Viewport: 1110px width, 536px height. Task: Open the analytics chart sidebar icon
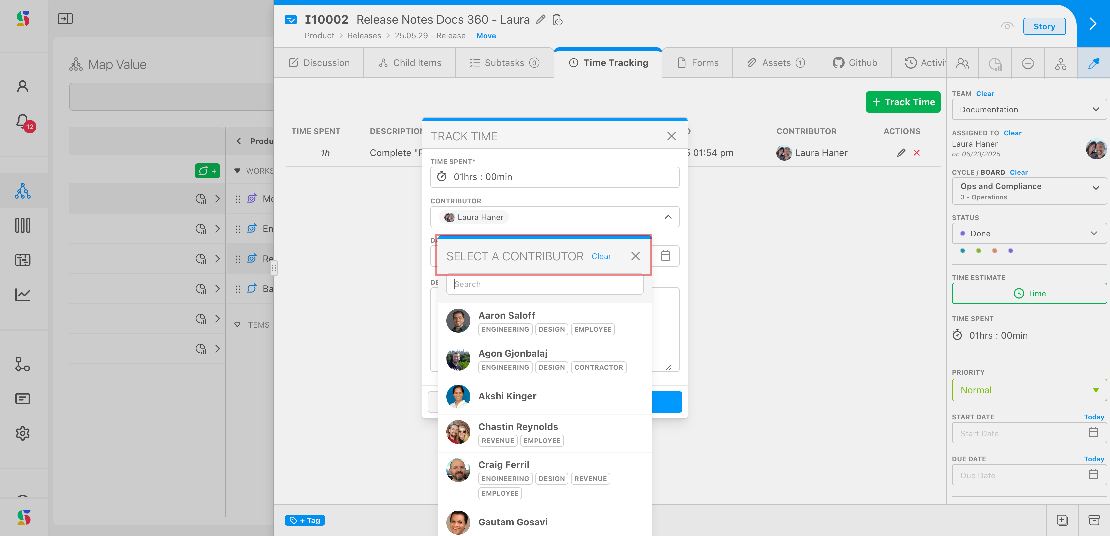click(22, 295)
